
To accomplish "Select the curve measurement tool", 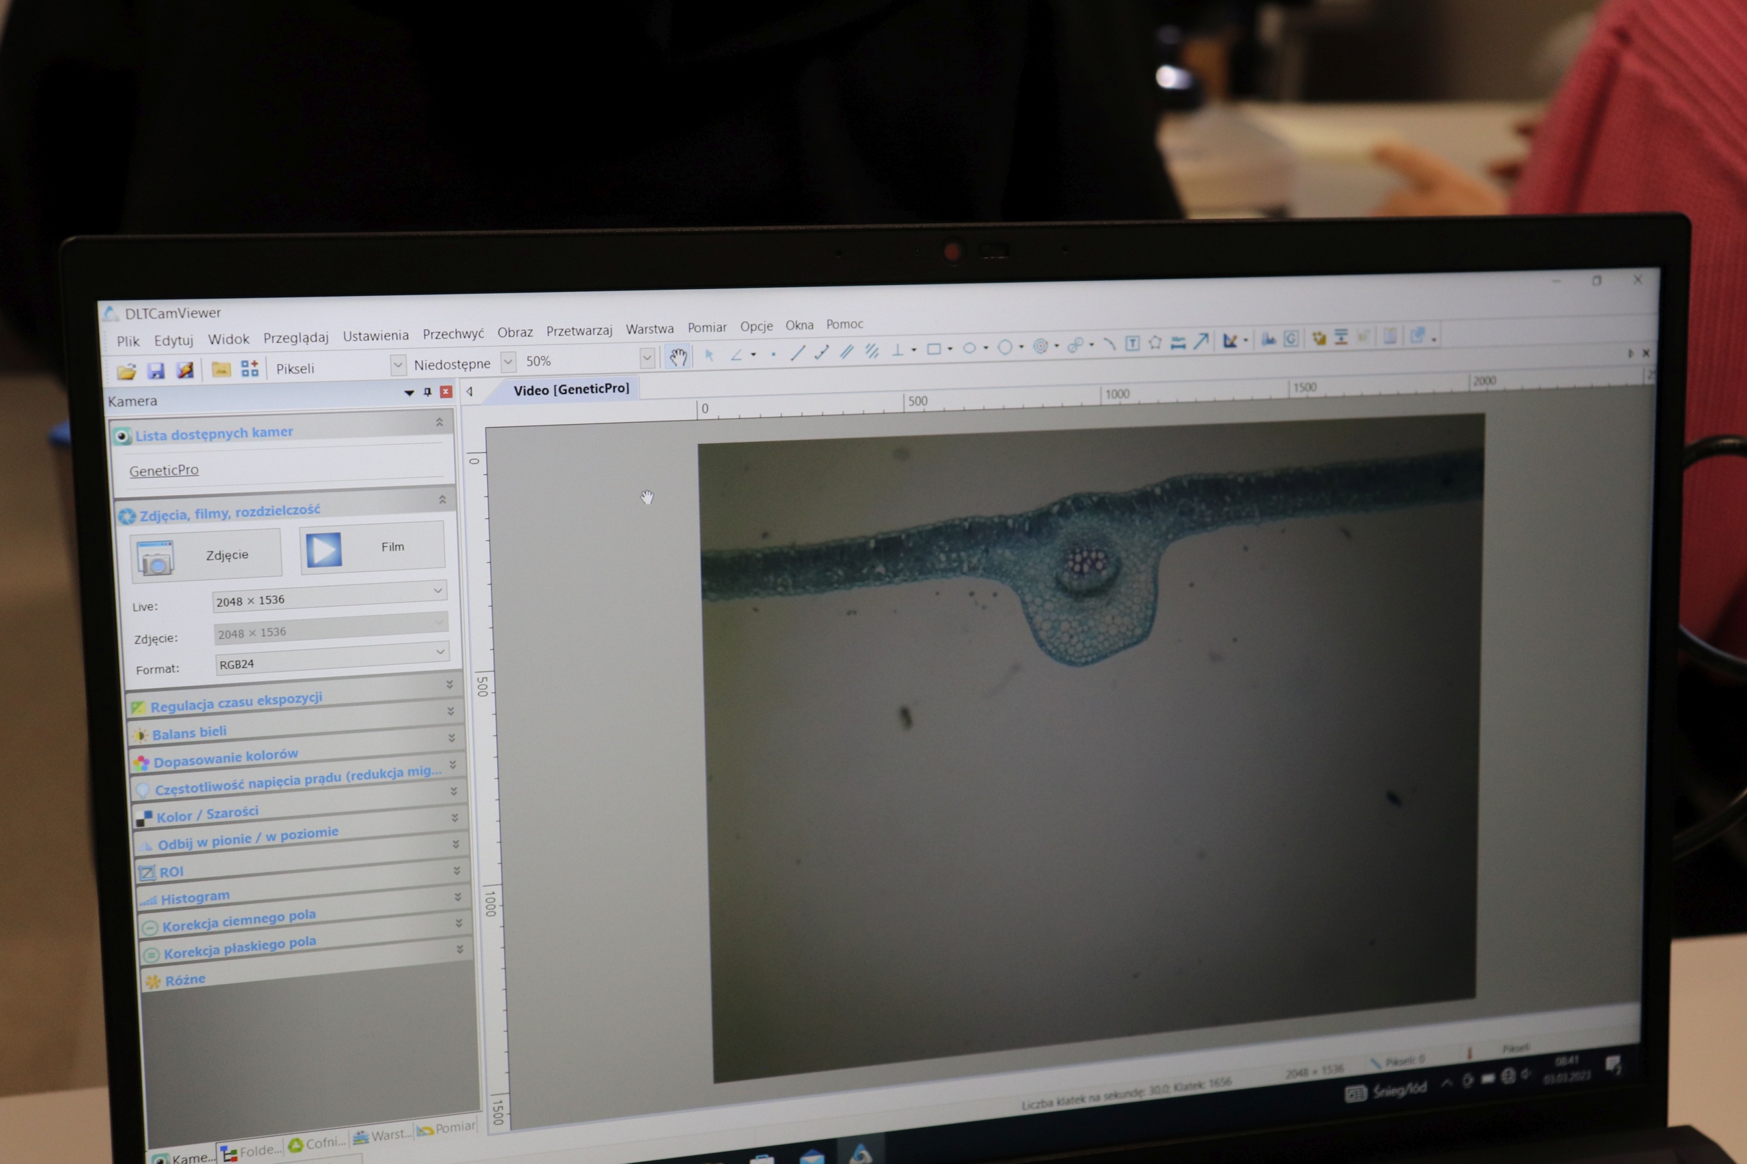I will 1109,344.
